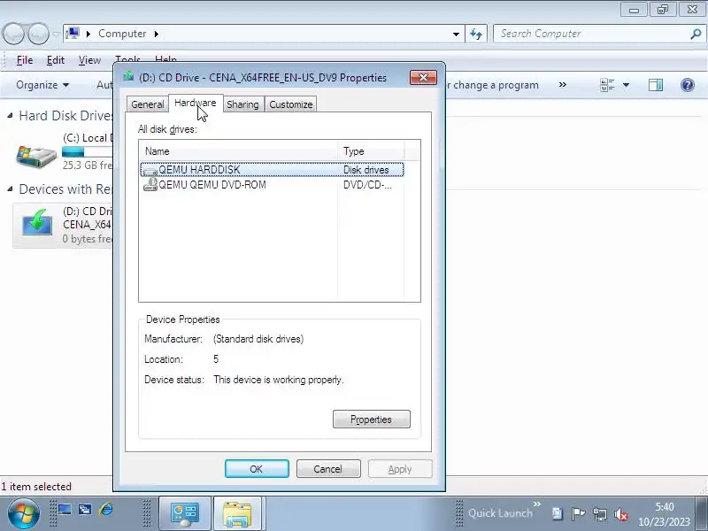Click the DVD drive icon beside QEMU DVD-ROM
Viewport: 708px width, 531px height.
pos(150,184)
